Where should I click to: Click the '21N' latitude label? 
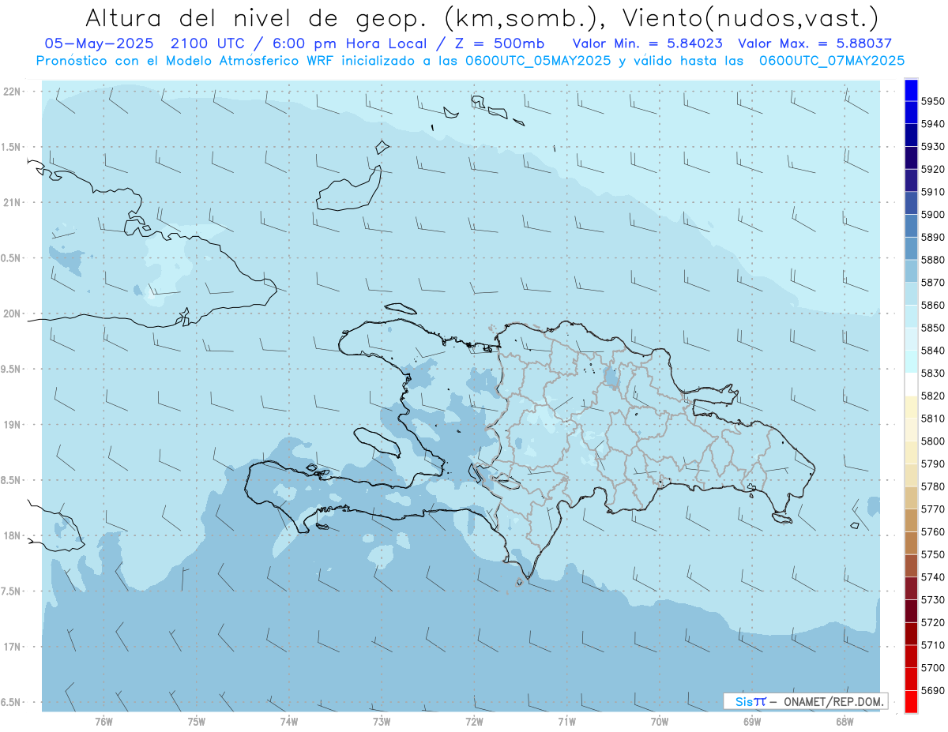click(x=13, y=202)
